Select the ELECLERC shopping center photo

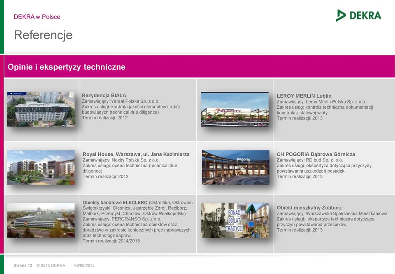click(x=41, y=220)
